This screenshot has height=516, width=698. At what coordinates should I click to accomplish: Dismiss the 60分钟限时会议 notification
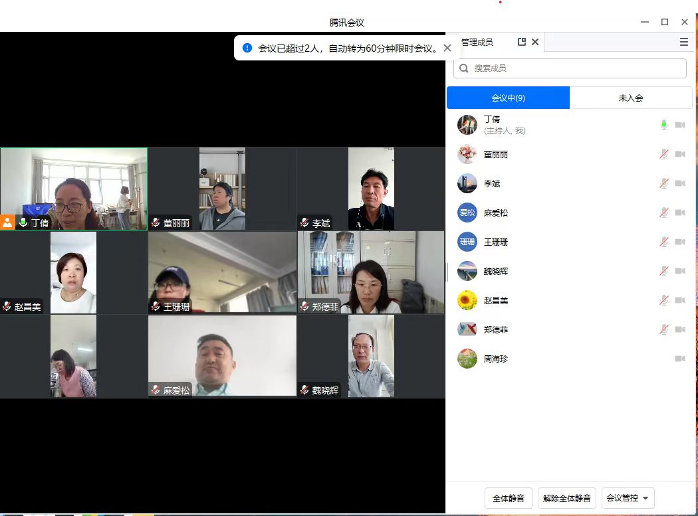click(x=447, y=48)
